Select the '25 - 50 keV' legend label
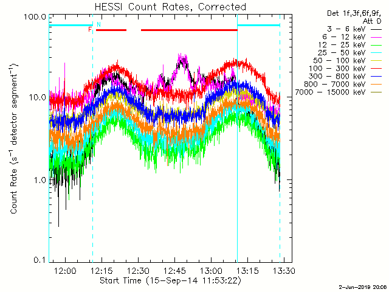This screenshot has width=389, height=292. click(x=342, y=53)
